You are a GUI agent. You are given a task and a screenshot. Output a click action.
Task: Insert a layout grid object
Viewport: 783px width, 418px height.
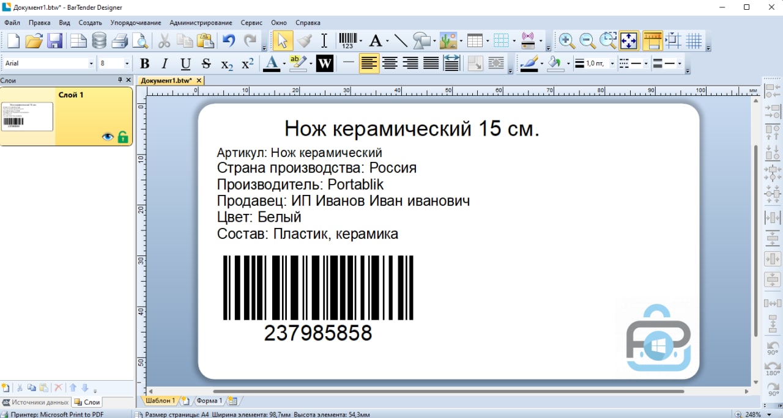pyautogui.click(x=502, y=41)
